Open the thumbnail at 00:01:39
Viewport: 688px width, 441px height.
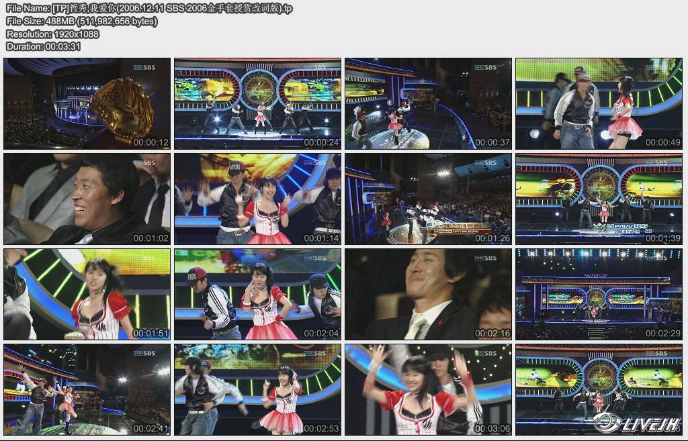tap(599, 199)
